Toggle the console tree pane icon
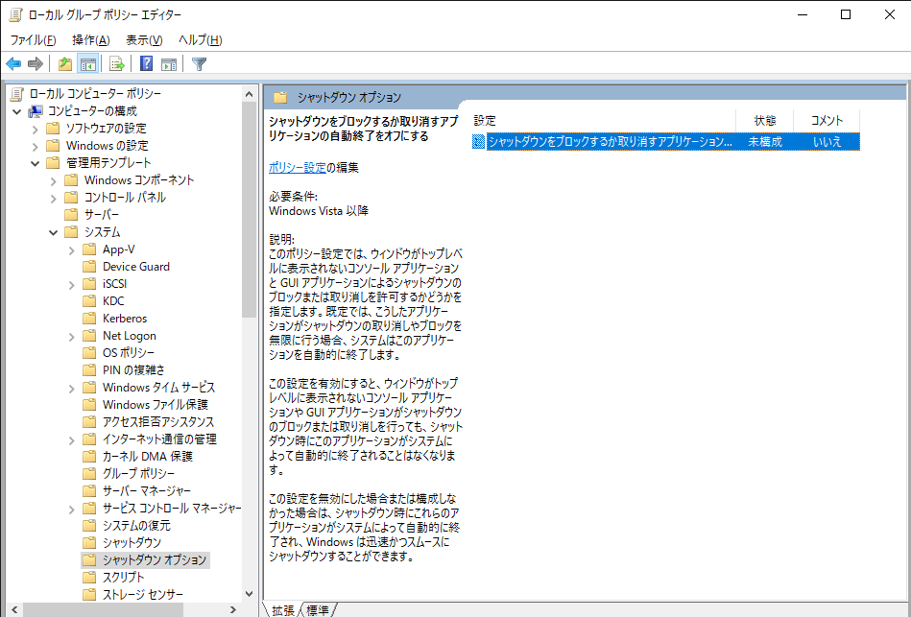Image resolution: width=911 pixels, height=617 pixels. pyautogui.click(x=86, y=63)
